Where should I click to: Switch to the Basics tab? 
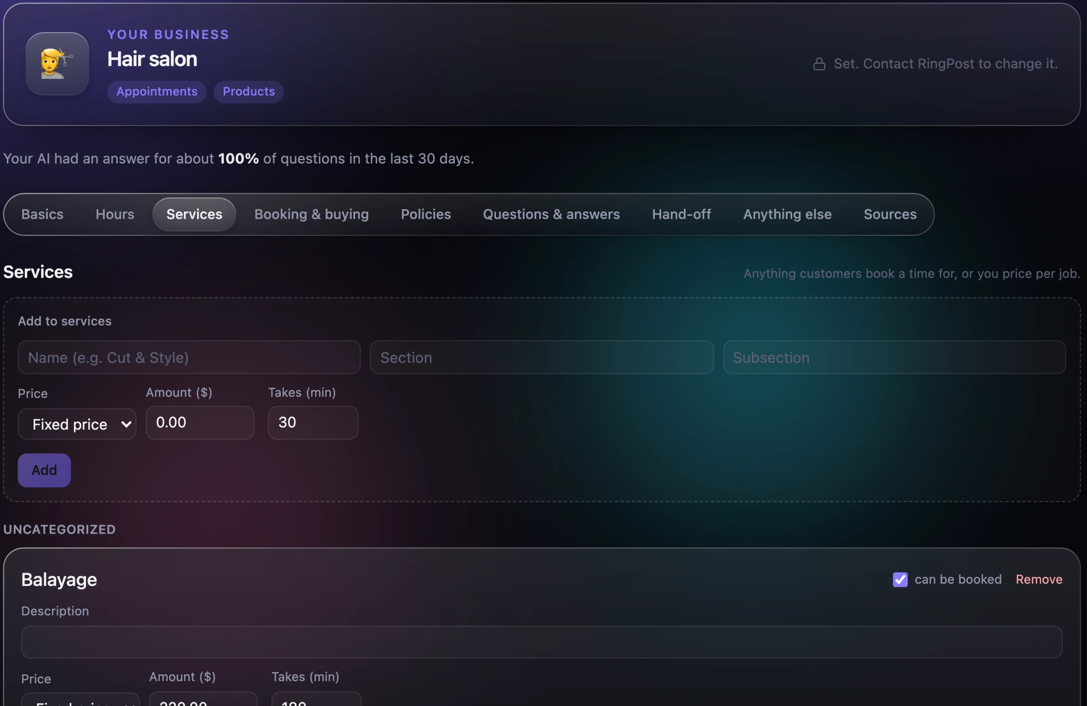click(43, 214)
